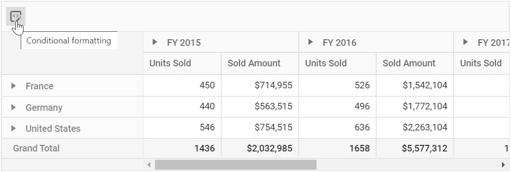Click the horizontal scrollbar right arrow
This screenshot has width=511, height=172.
(503, 165)
